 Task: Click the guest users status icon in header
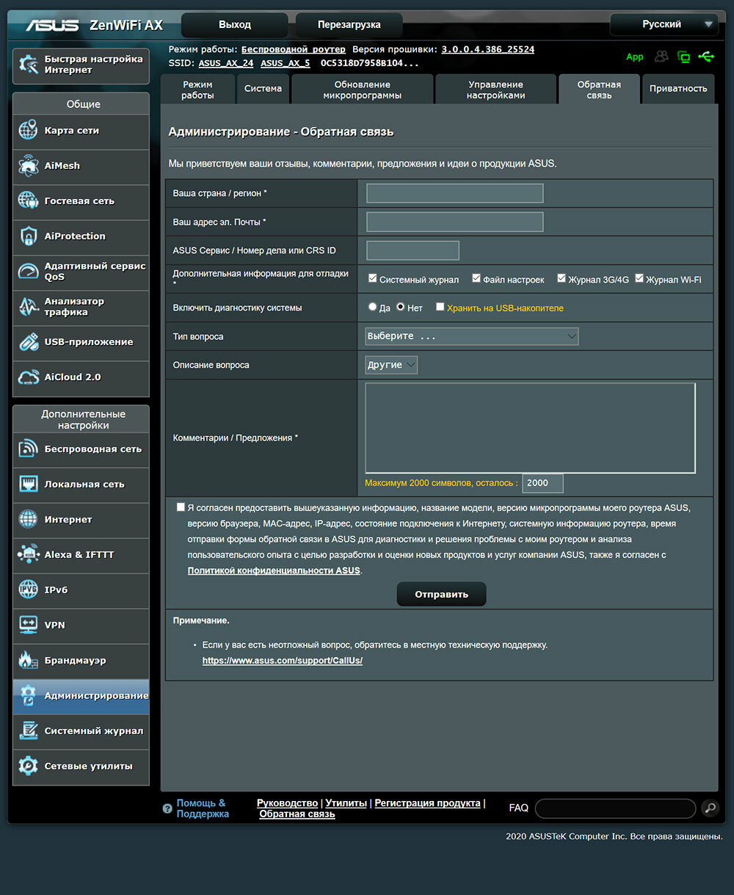click(x=662, y=57)
